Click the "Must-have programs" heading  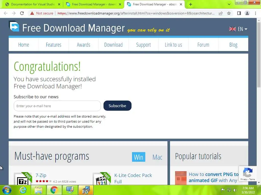click(52, 156)
